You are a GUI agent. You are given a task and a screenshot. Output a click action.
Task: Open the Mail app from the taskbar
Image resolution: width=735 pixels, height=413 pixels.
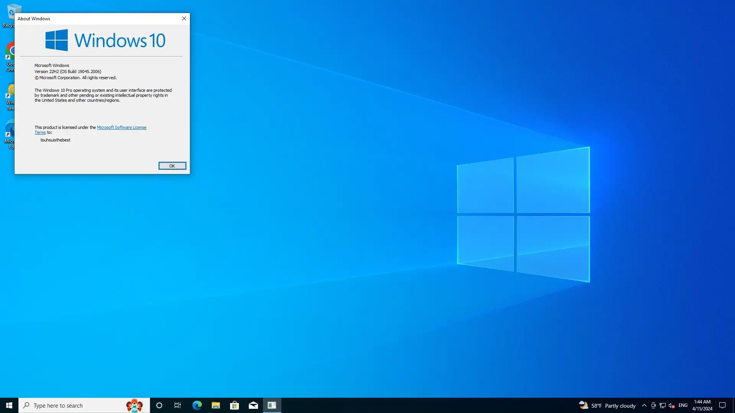point(253,405)
